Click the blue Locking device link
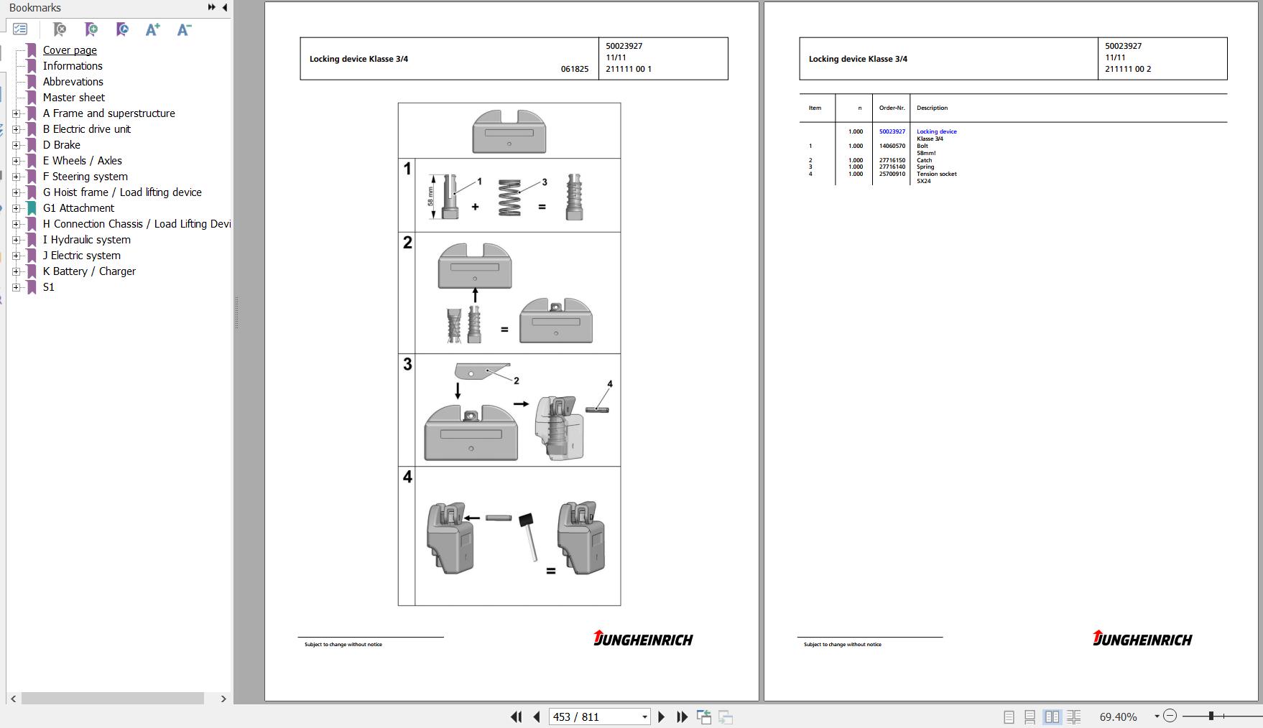This screenshot has width=1263, height=728. tap(936, 131)
